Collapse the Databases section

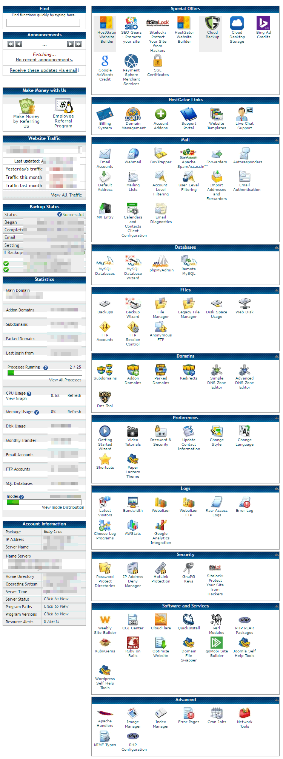tap(277, 247)
